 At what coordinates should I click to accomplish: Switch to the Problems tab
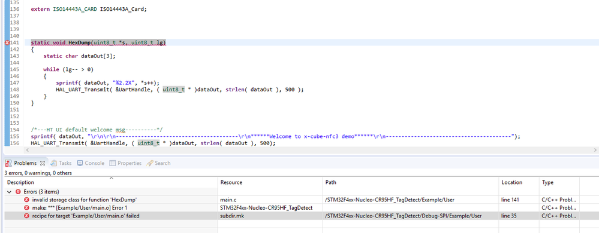(25, 163)
